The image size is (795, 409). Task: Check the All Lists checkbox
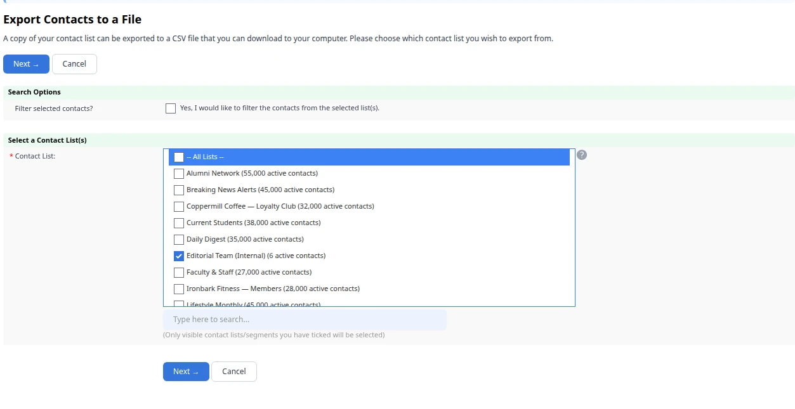point(179,157)
